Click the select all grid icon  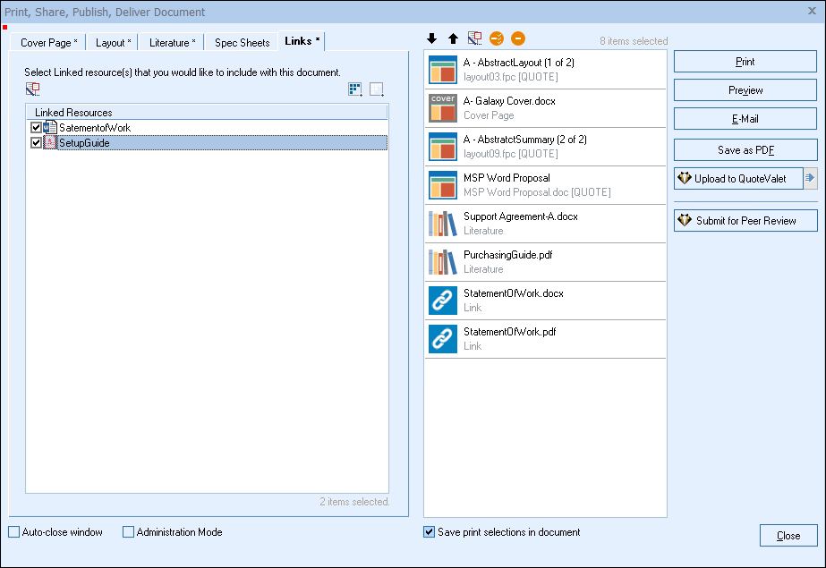coord(355,89)
